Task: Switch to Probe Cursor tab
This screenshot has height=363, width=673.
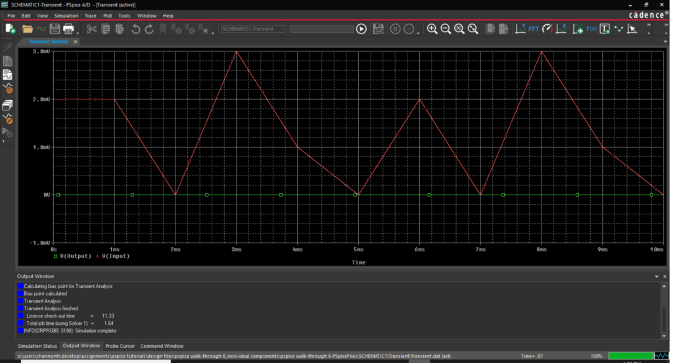Action: 120,346
